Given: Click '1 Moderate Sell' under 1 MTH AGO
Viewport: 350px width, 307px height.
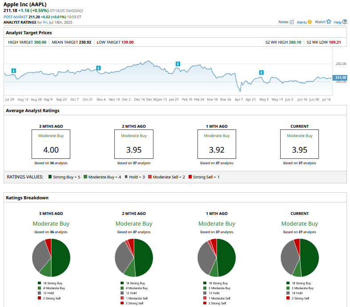Looking at the screenshot, I should pyautogui.click(x=219, y=298).
